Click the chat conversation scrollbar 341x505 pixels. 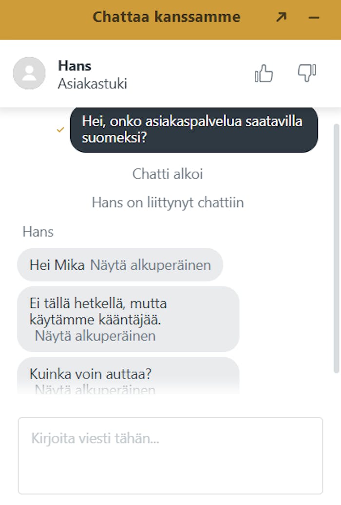[x=336, y=244]
